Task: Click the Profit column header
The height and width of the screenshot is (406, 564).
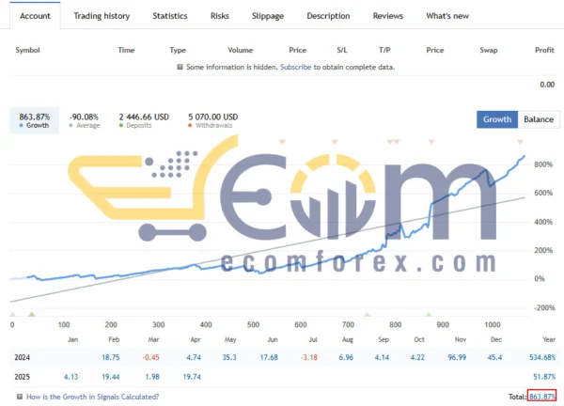Action: pyautogui.click(x=544, y=50)
